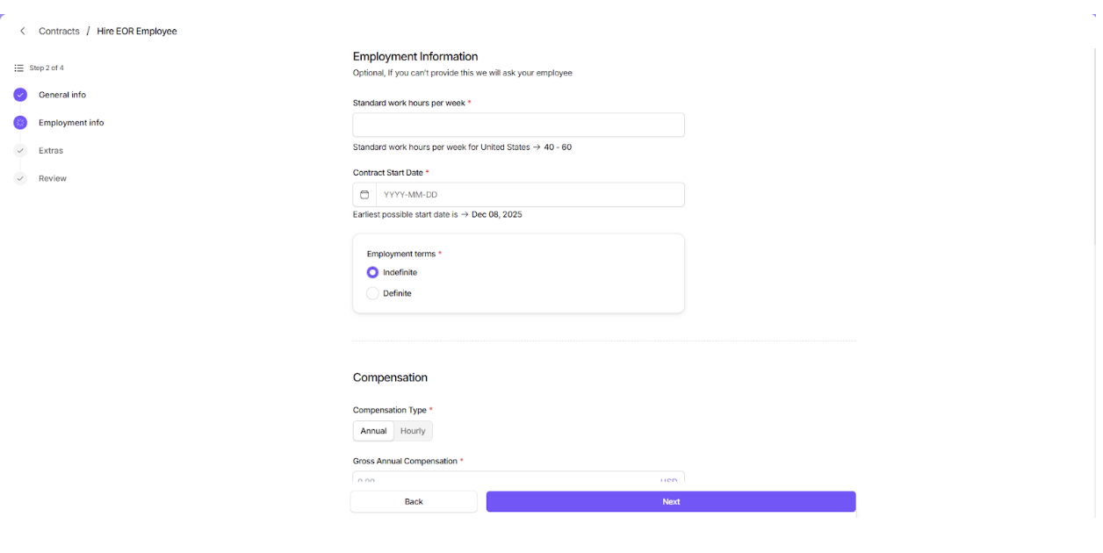1103x553 pixels.
Task: Choose Annual compensation type
Action: click(x=373, y=431)
